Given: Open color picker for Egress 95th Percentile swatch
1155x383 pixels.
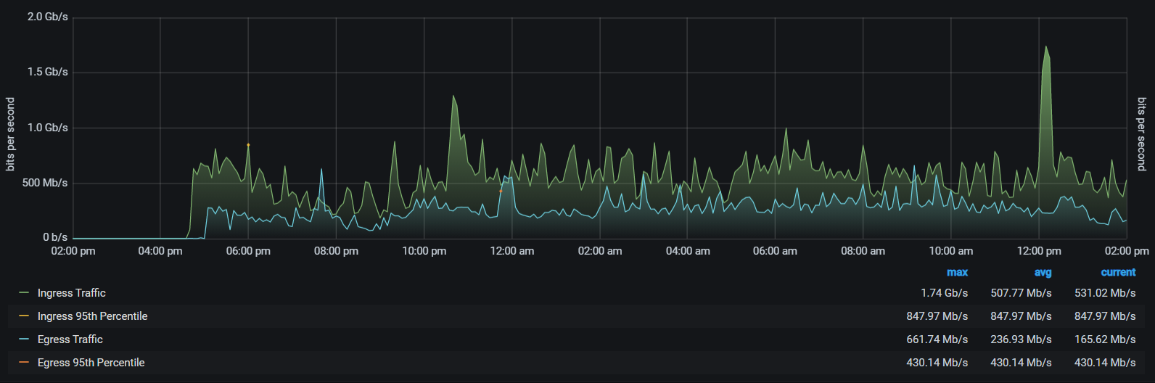Looking at the screenshot, I should coord(24,363).
